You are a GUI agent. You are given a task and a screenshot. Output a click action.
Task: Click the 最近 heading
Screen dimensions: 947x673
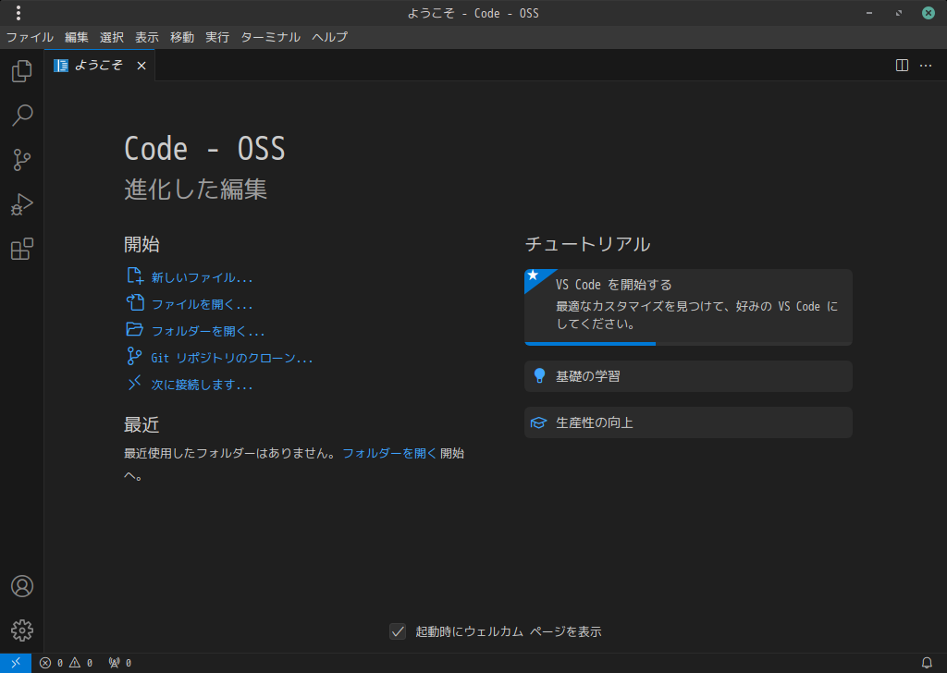tap(141, 425)
